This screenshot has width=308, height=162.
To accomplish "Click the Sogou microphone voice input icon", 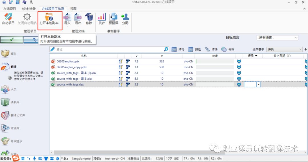I will coord(35,159).
